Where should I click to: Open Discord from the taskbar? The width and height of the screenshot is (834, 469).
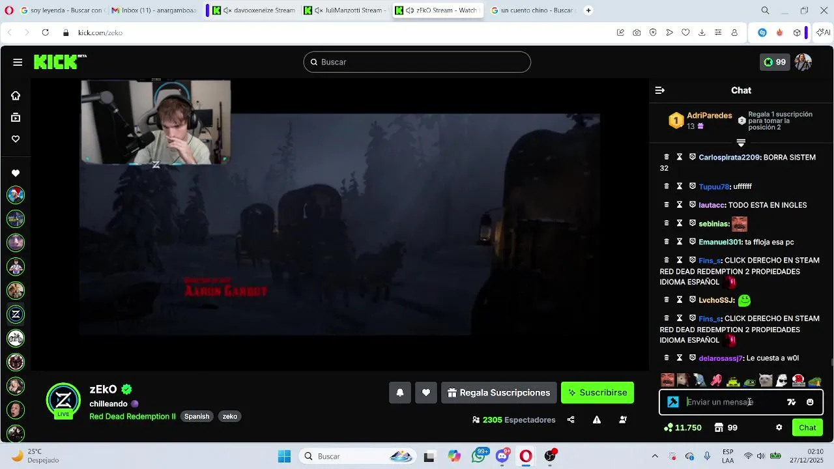point(502,457)
